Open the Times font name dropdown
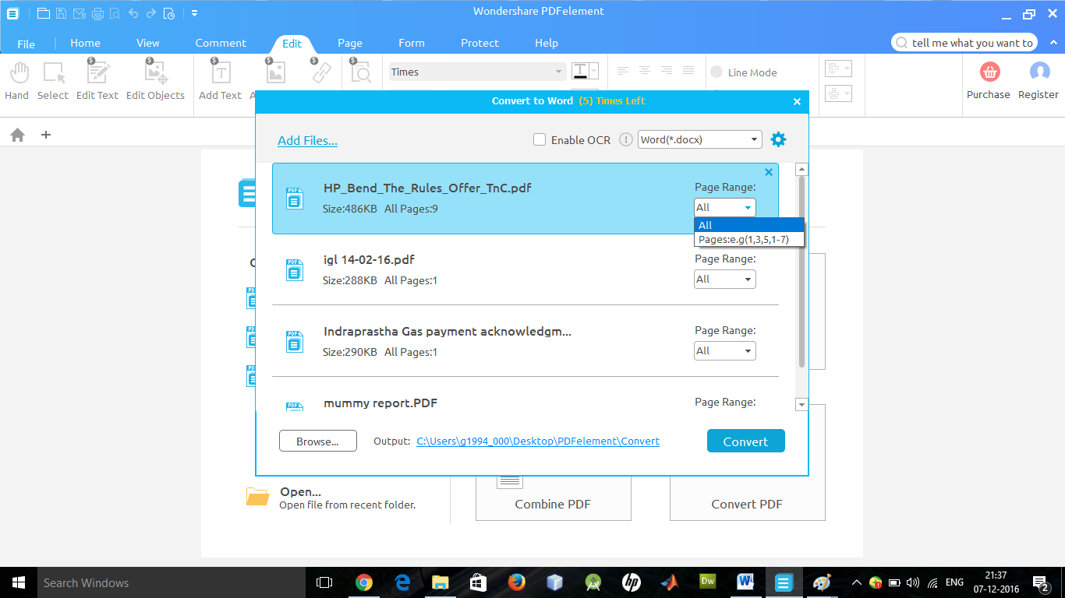The image size is (1065, 598). 477,72
